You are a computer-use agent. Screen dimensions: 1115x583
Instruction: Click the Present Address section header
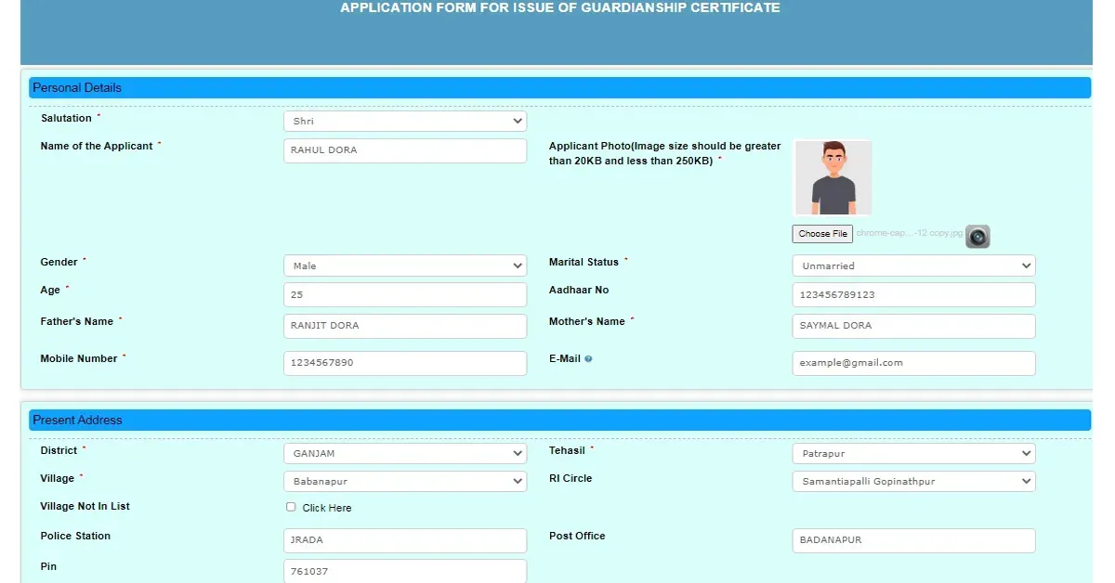(559, 421)
